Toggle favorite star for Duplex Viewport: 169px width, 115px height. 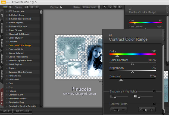pyautogui.click(x=7, y=68)
